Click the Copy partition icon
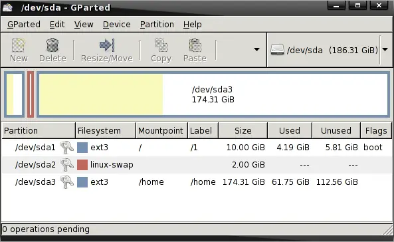This screenshot has height=242, width=394. tap(161, 45)
